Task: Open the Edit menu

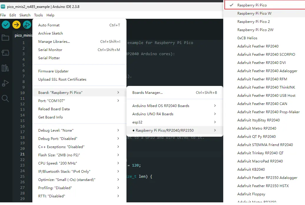Action: tap(13, 15)
